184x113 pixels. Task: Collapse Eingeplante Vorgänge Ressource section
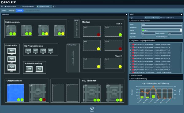130,41
